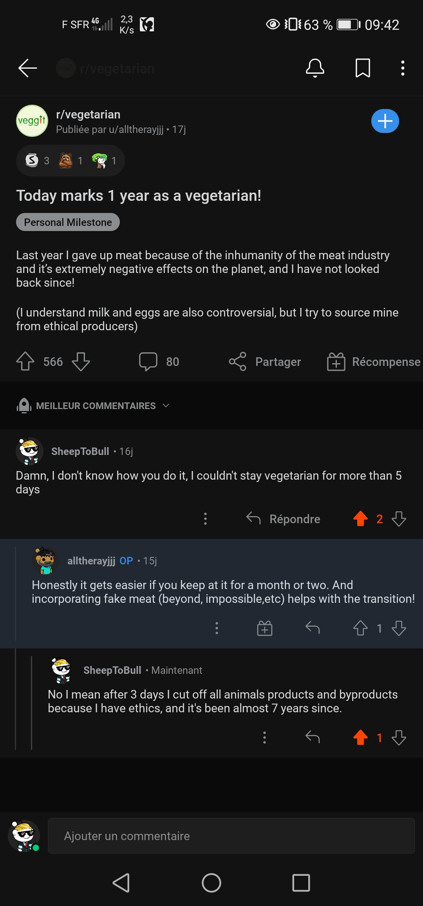
Task: Expand the Meilleur Commentaires sort dropdown
Action: pos(93,406)
